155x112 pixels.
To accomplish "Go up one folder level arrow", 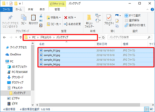I will 20,37.
